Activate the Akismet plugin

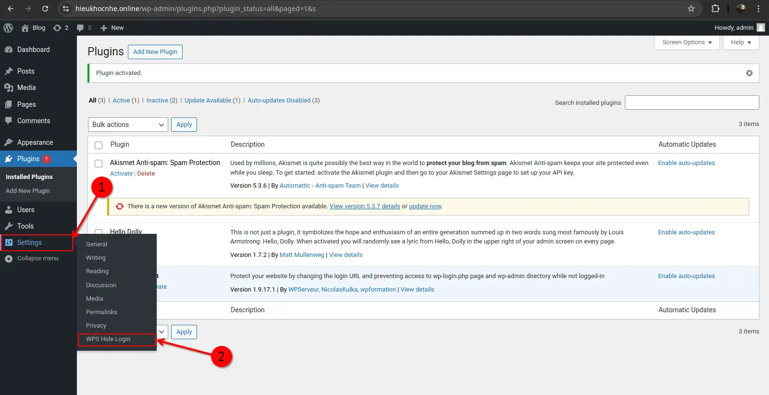point(121,174)
